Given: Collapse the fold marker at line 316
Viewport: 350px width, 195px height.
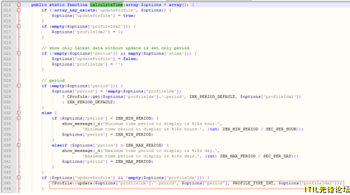Looking at the screenshot, I should click(x=19, y=27).
